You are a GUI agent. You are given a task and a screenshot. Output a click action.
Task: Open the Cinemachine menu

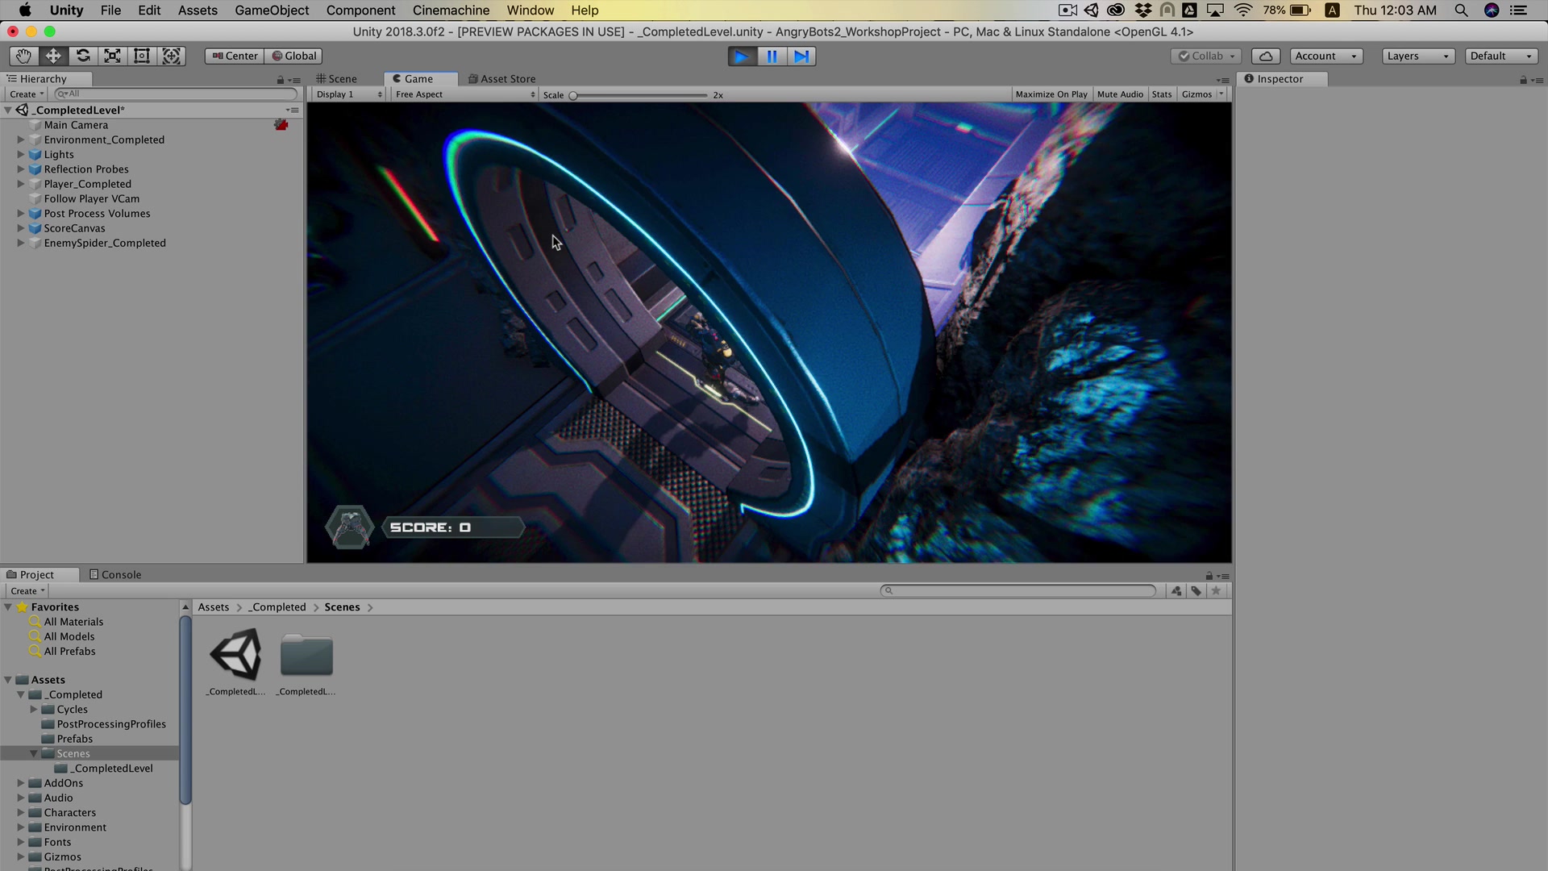pyautogui.click(x=451, y=10)
